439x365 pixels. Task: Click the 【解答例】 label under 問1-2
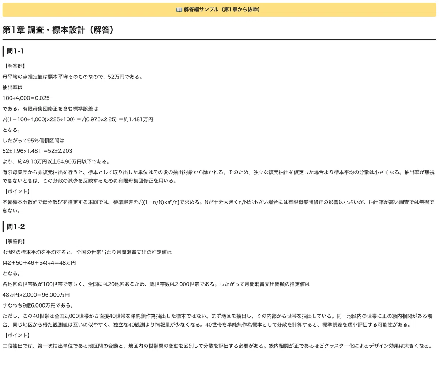click(x=14, y=242)
